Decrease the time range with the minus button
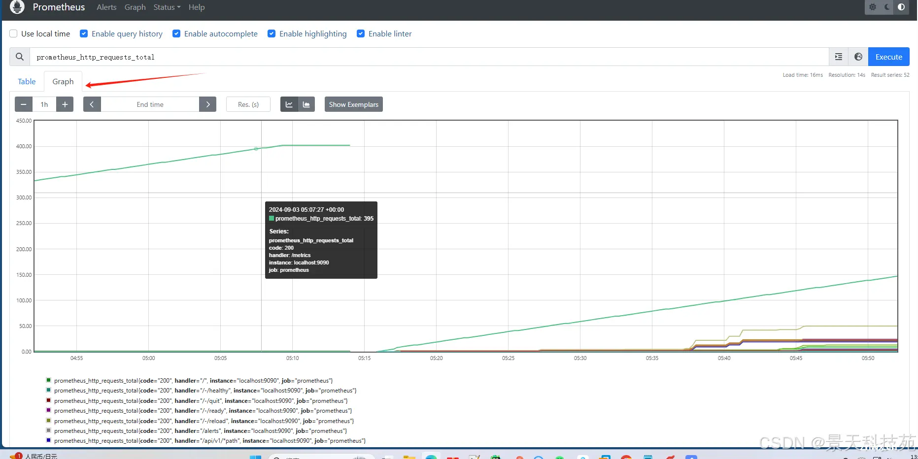 [x=24, y=104]
